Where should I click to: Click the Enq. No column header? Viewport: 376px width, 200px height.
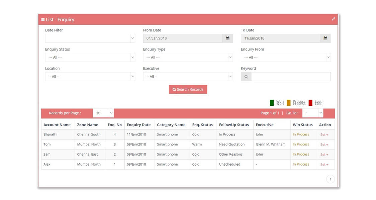pos(115,125)
